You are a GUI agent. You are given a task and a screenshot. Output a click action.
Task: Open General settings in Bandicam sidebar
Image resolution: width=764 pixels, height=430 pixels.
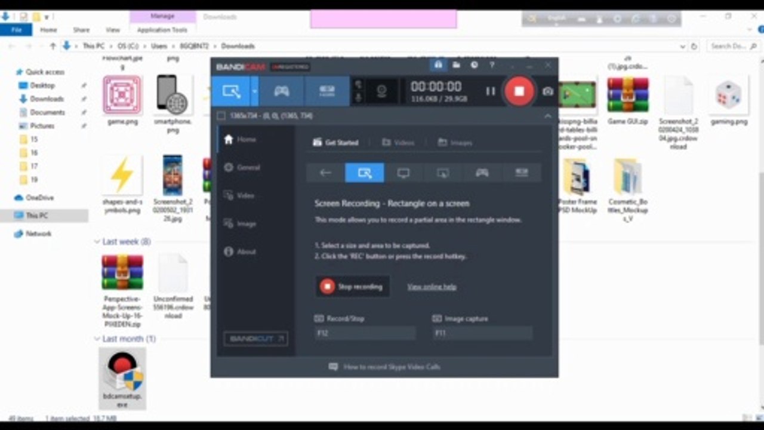(242, 168)
